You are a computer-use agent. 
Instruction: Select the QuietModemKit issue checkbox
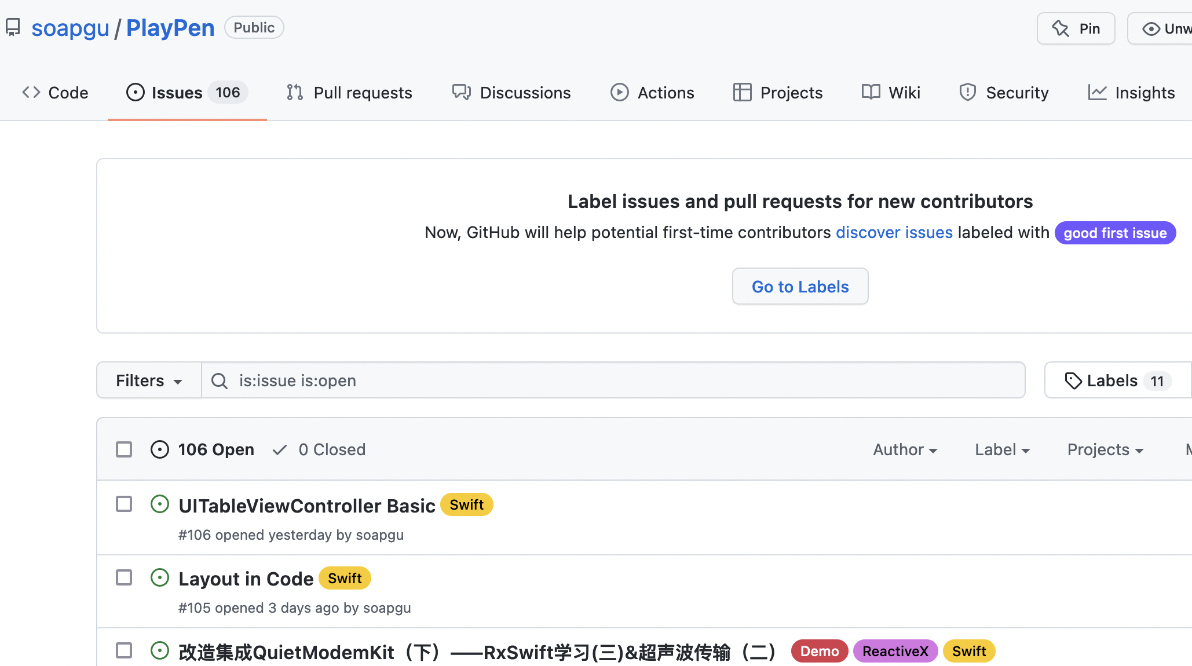point(124,650)
